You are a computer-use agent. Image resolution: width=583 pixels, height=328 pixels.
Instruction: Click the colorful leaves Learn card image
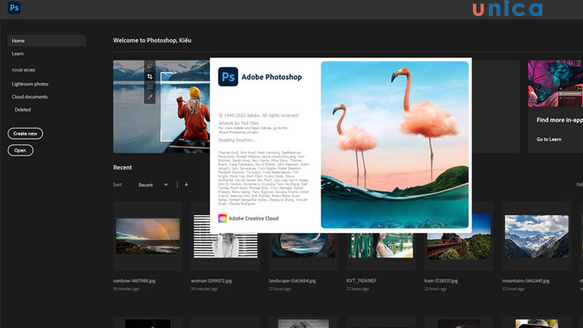[555, 83]
